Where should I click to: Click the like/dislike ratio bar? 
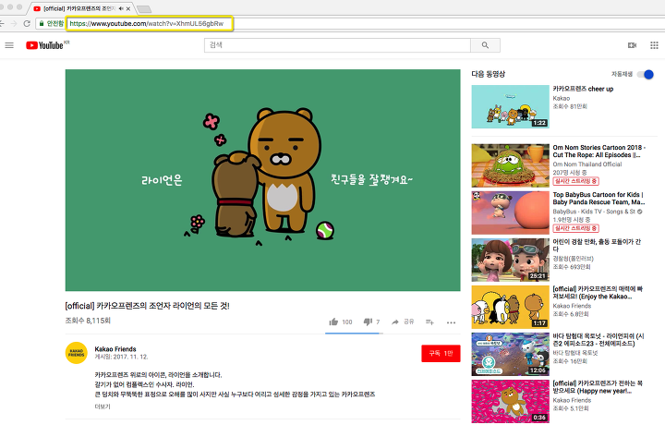[x=354, y=334]
